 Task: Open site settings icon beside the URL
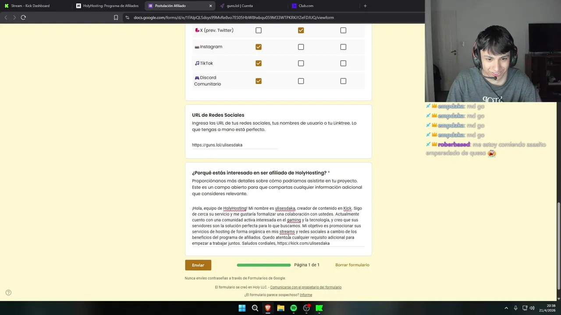tap(127, 17)
